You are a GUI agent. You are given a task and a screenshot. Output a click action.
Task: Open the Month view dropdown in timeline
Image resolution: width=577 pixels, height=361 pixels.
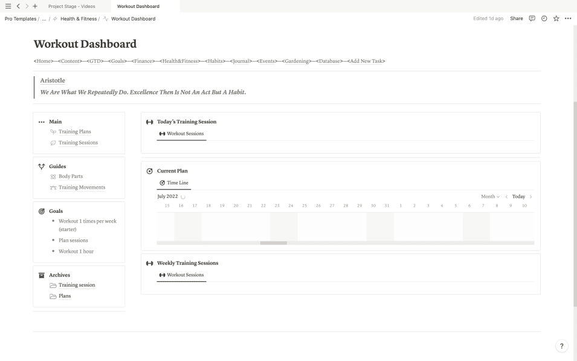[490, 197]
